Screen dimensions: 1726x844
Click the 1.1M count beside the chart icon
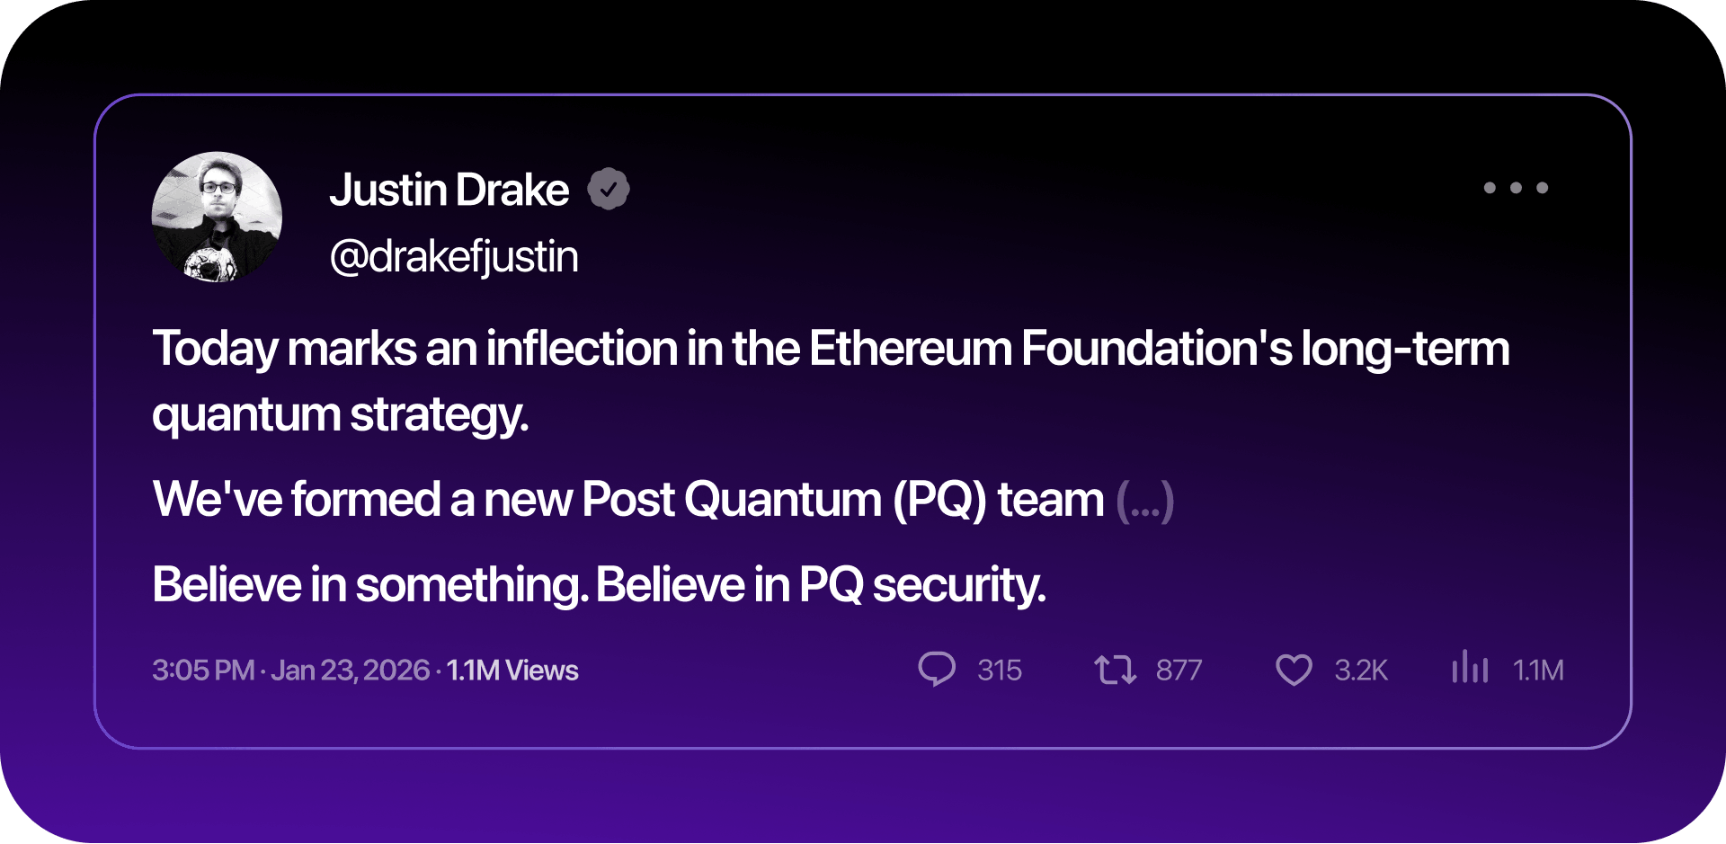click(1538, 671)
